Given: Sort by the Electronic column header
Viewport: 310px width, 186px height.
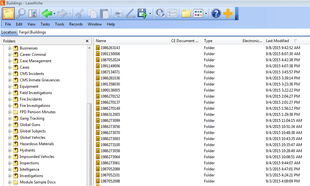Looking at the screenshot, I should pos(252,41).
